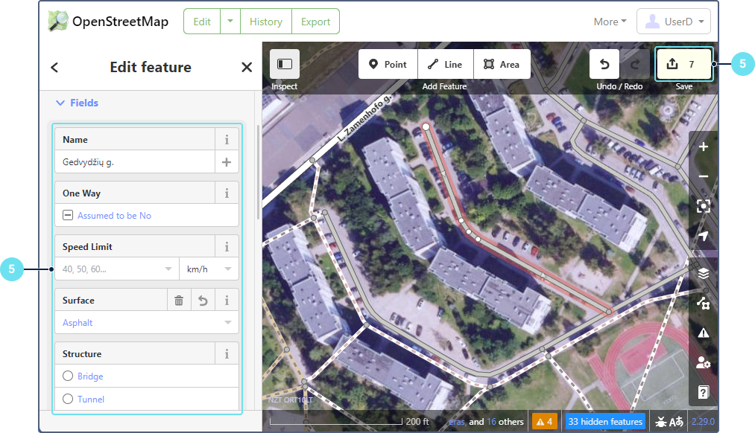The image size is (755, 433).
Task: Expand the Surface Asphalt dropdown
Action: click(x=227, y=323)
